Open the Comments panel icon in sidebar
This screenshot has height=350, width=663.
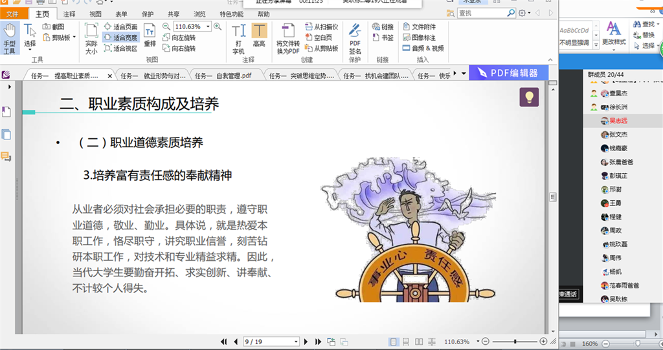(x=6, y=156)
